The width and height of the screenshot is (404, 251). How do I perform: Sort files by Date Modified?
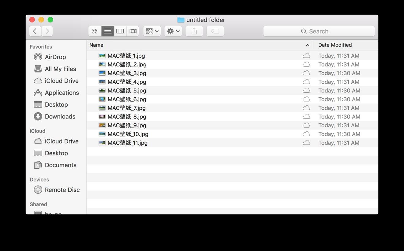335,45
